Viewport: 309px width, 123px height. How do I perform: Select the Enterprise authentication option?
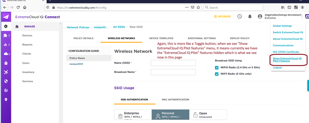pyautogui.click(x=133, y=115)
